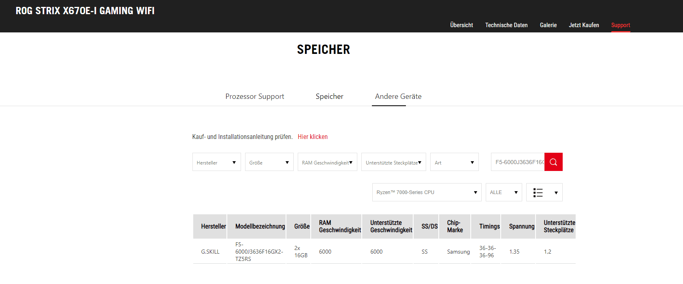Image resolution: width=683 pixels, height=284 pixels.
Task: Open Technische Daten in the navigation
Action: point(506,25)
